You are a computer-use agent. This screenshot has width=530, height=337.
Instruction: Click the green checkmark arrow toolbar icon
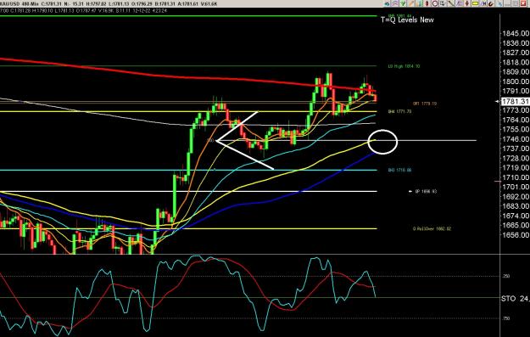click(403, 3)
